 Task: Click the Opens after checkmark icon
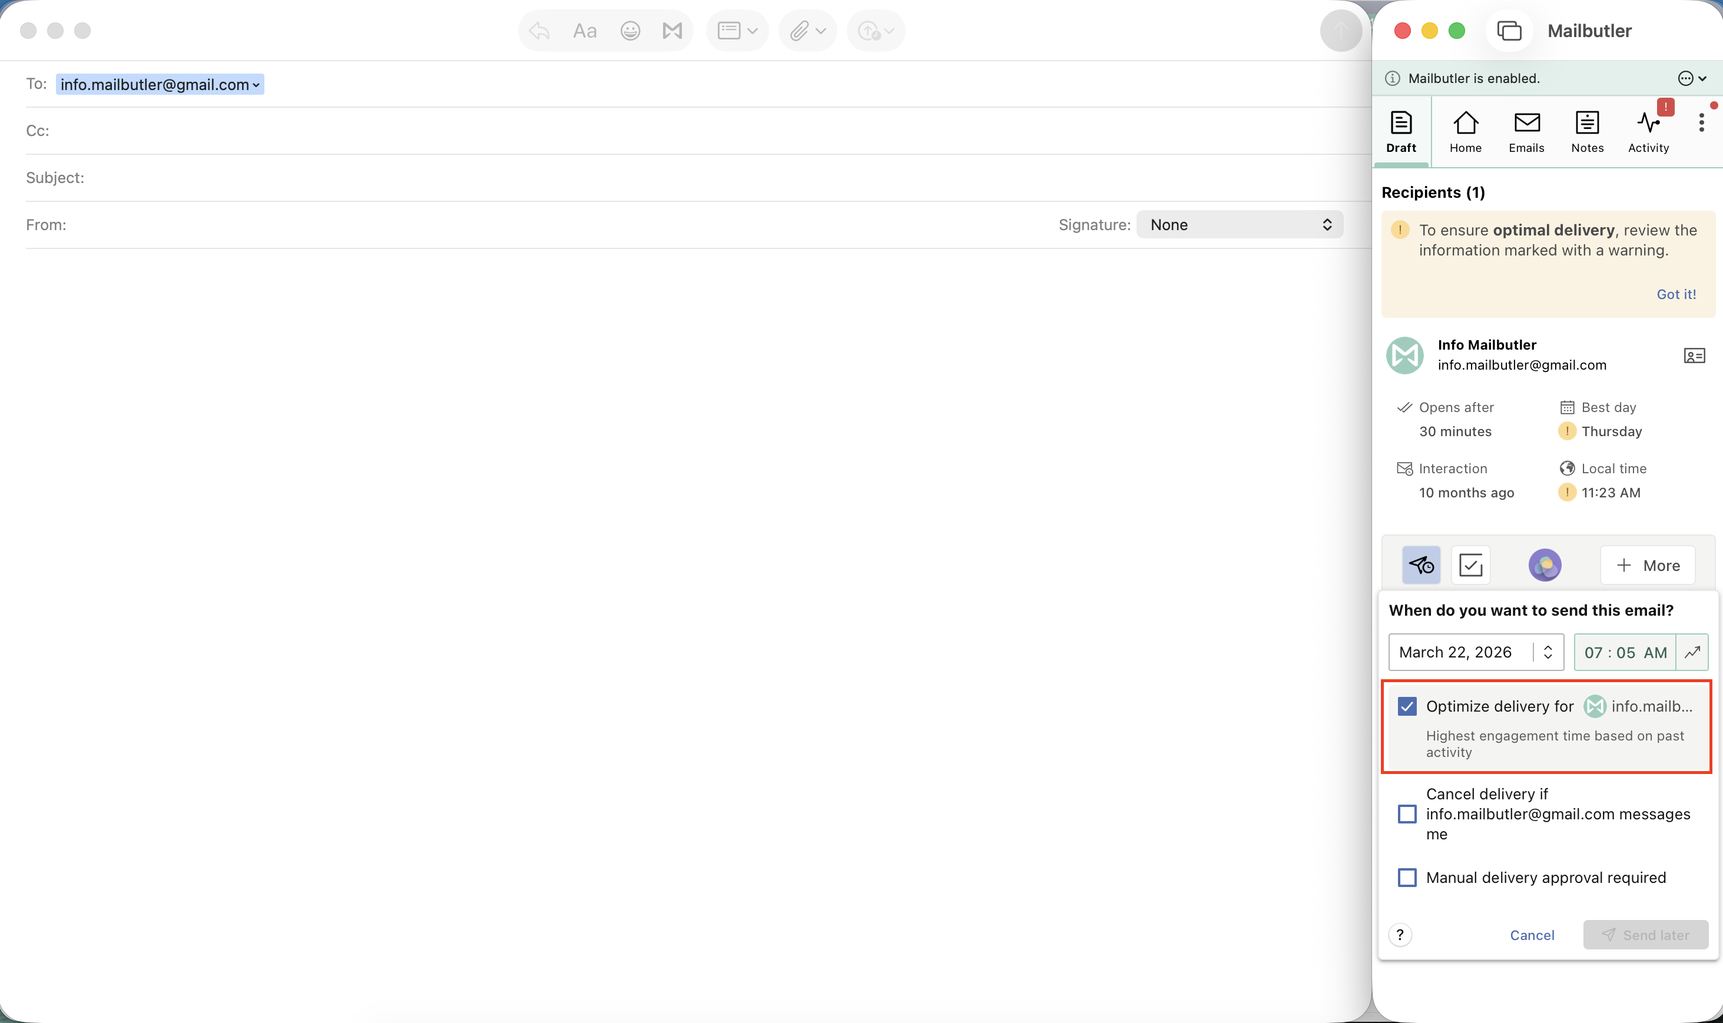[1404, 407]
